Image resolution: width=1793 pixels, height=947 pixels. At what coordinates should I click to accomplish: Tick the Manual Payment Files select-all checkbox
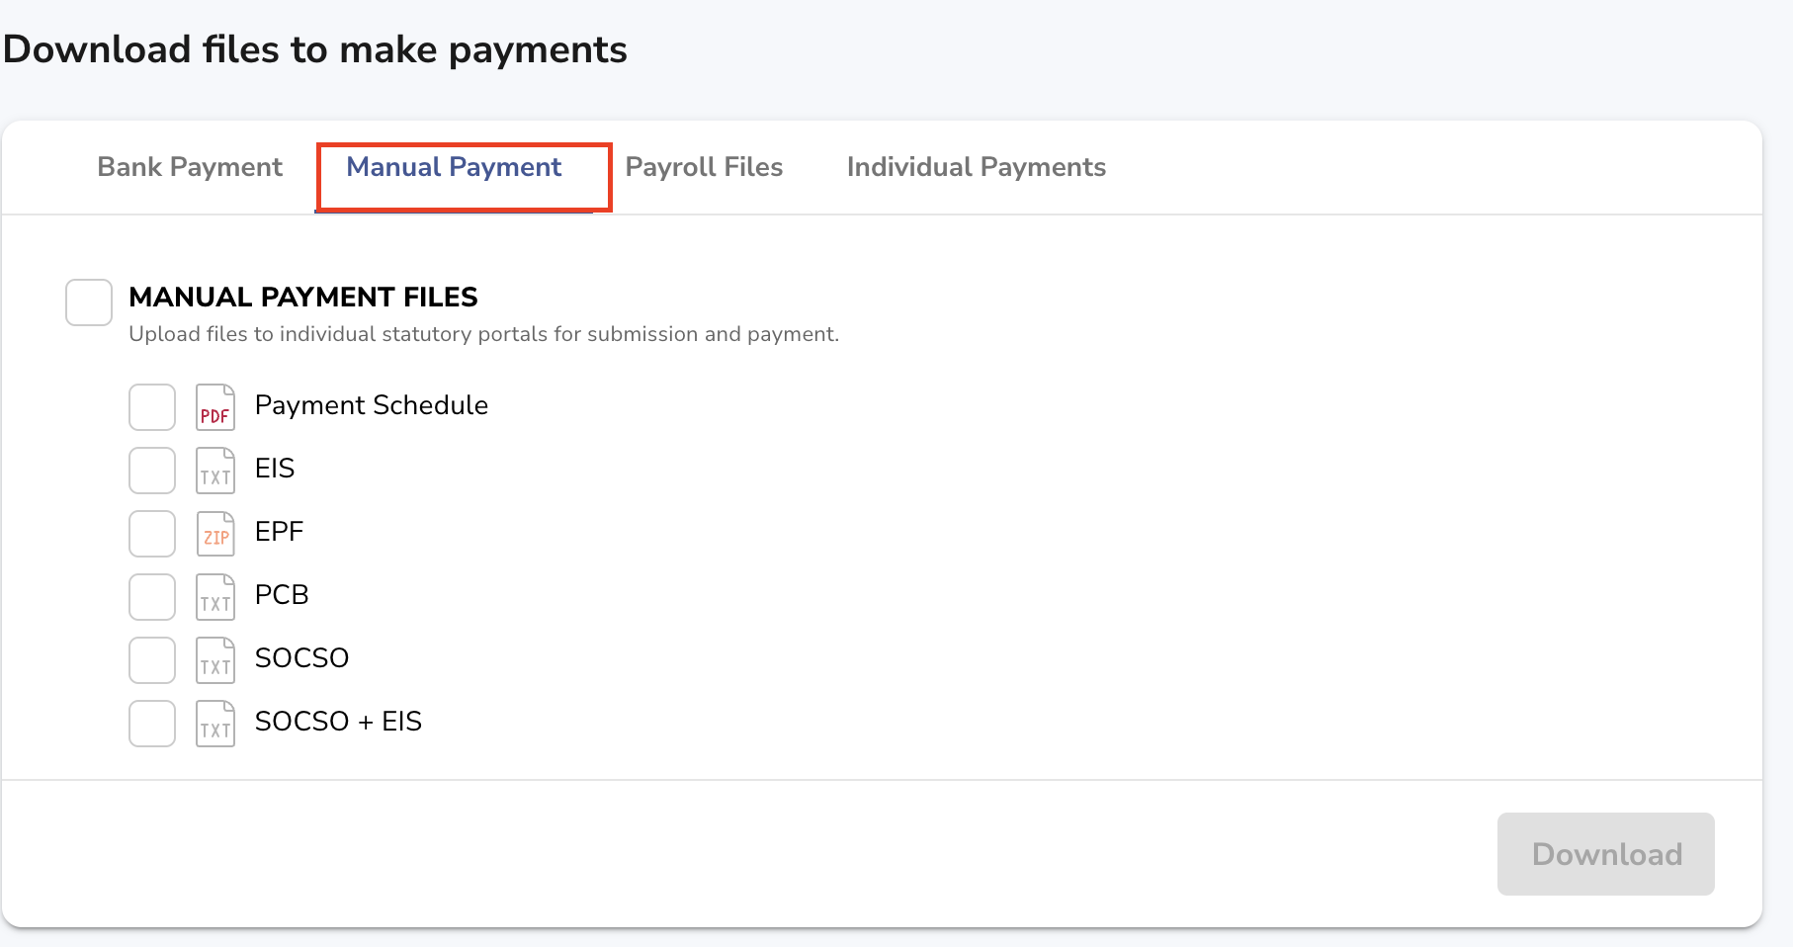tap(89, 302)
